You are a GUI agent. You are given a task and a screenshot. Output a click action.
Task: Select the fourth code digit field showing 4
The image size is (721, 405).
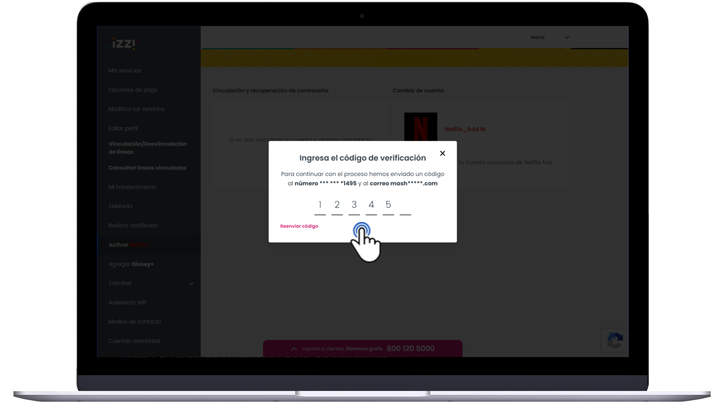tap(371, 206)
